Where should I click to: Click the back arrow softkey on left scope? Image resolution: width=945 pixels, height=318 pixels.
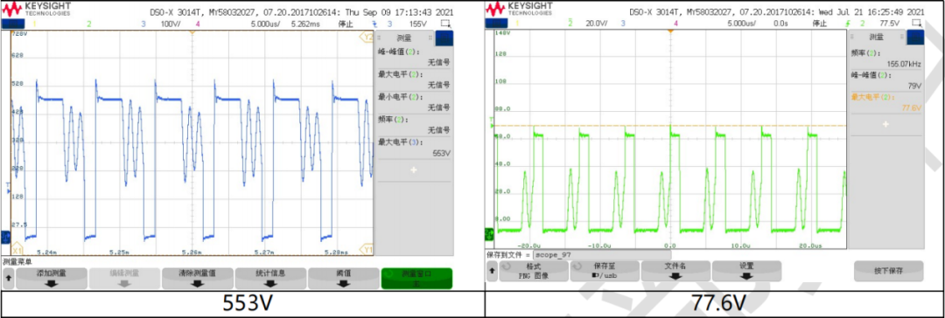tap(9, 278)
